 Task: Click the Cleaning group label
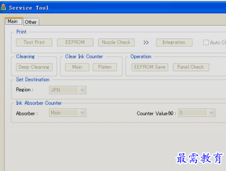[25, 56]
